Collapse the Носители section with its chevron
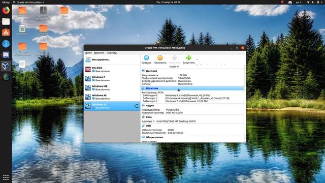This screenshot has height=183, width=325. [x=242, y=88]
